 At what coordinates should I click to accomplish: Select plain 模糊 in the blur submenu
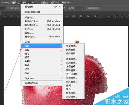pyautogui.click(x=73, y=85)
